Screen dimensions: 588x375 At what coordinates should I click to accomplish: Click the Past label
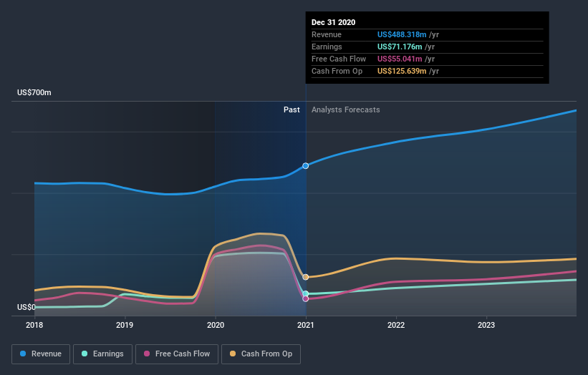pyautogui.click(x=291, y=109)
